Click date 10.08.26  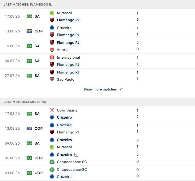tap(12, 46)
